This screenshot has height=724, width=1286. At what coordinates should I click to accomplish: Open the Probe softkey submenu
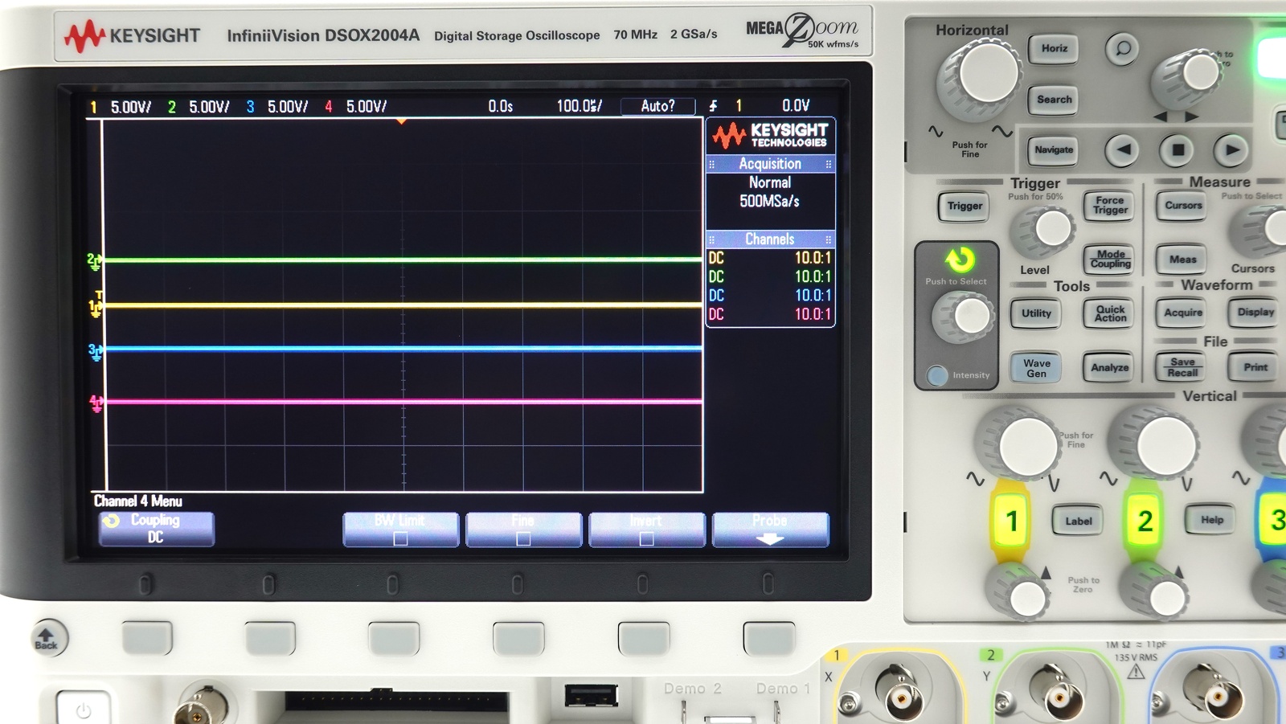(770, 530)
